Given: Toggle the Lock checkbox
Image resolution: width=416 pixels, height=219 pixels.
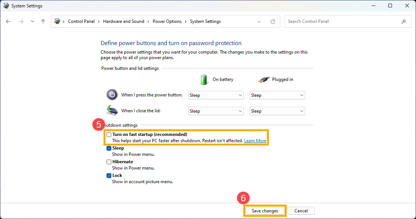Looking at the screenshot, I should coord(109,175).
